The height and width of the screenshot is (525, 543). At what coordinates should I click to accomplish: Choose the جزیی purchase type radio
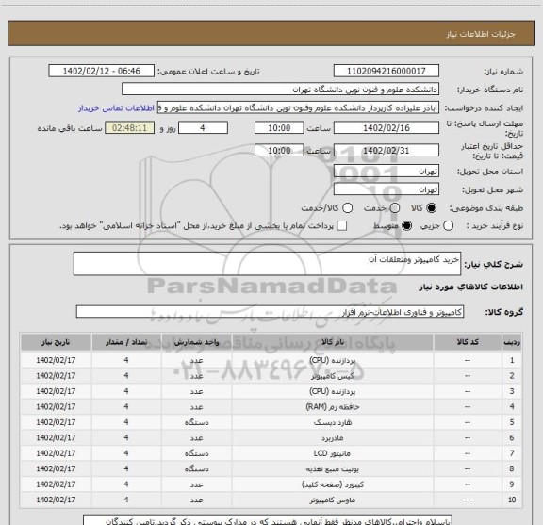click(x=448, y=226)
